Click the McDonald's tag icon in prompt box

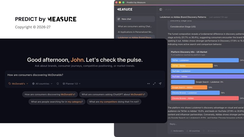coord(10,83)
